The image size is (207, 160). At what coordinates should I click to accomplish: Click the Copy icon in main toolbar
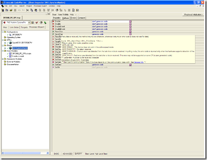pos(32,10)
